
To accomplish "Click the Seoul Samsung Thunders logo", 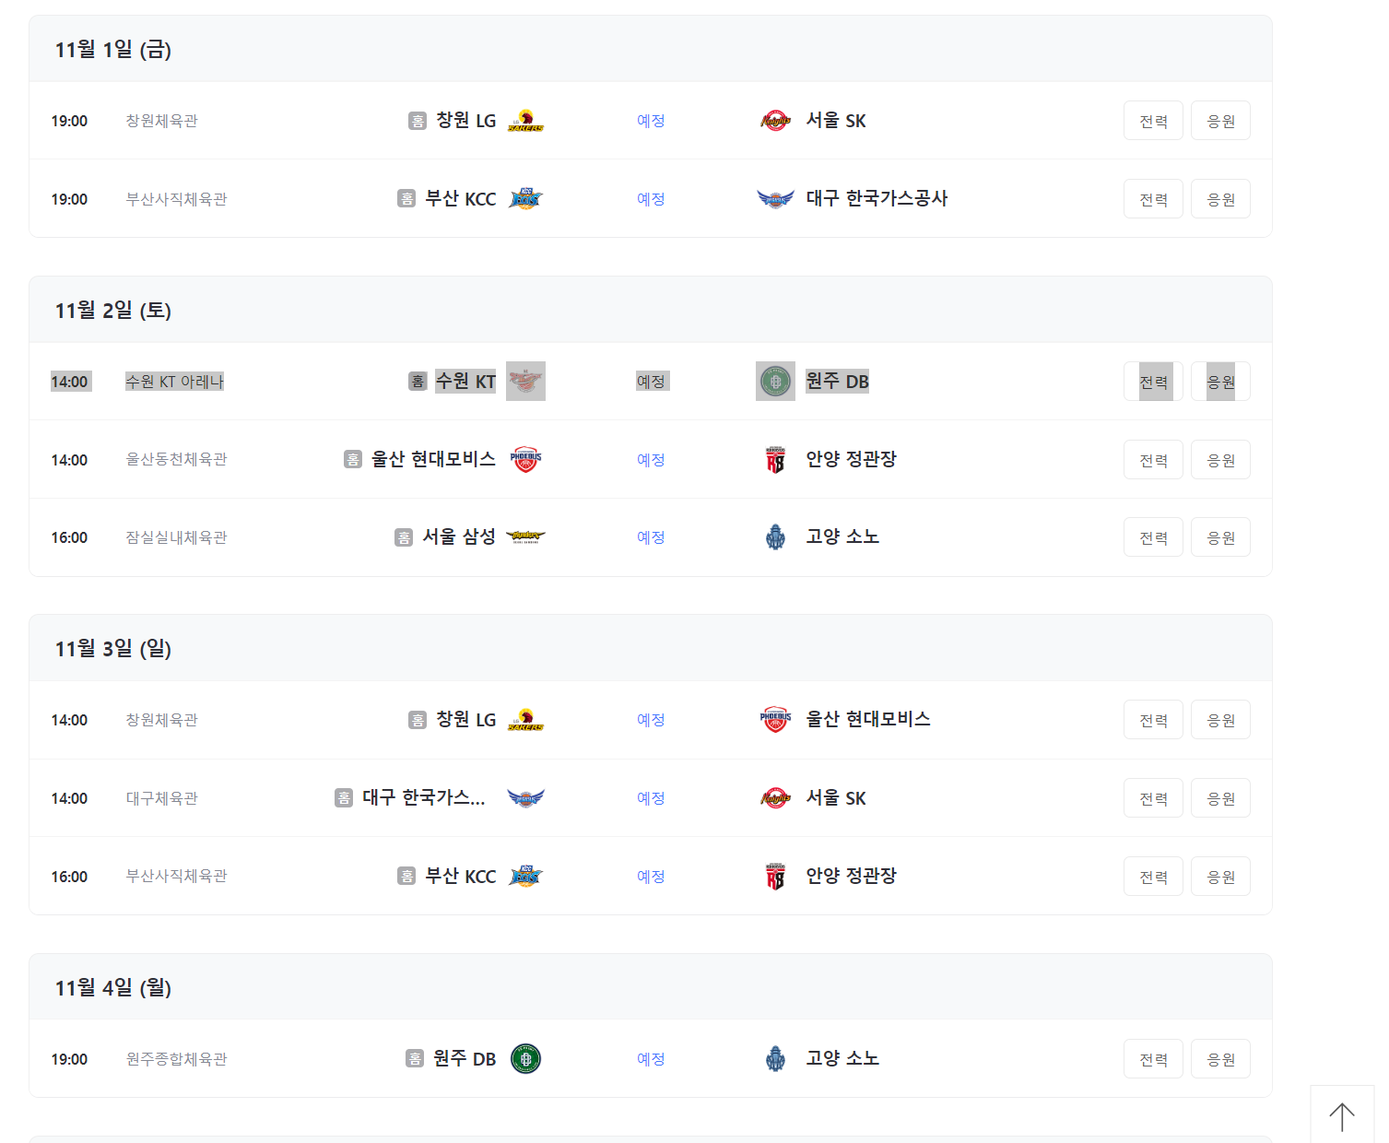I will coord(525,536).
